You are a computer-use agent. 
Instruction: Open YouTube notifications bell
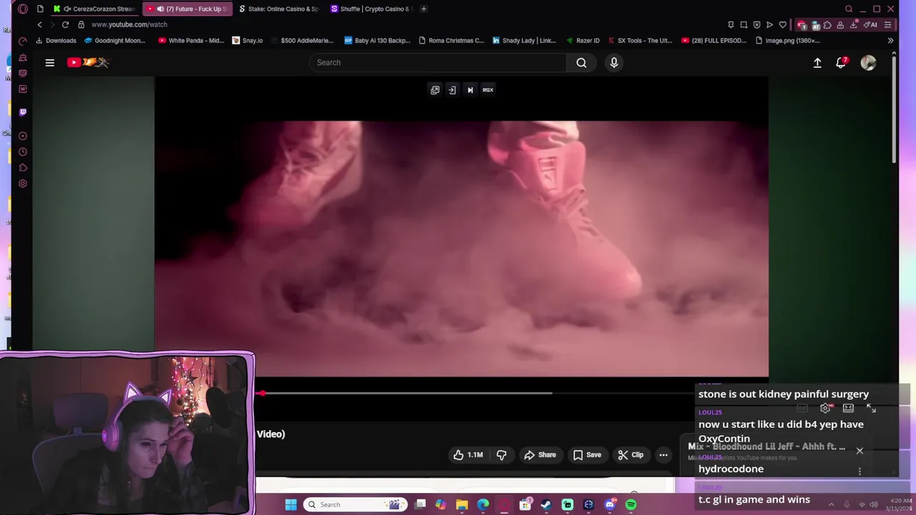(842, 63)
